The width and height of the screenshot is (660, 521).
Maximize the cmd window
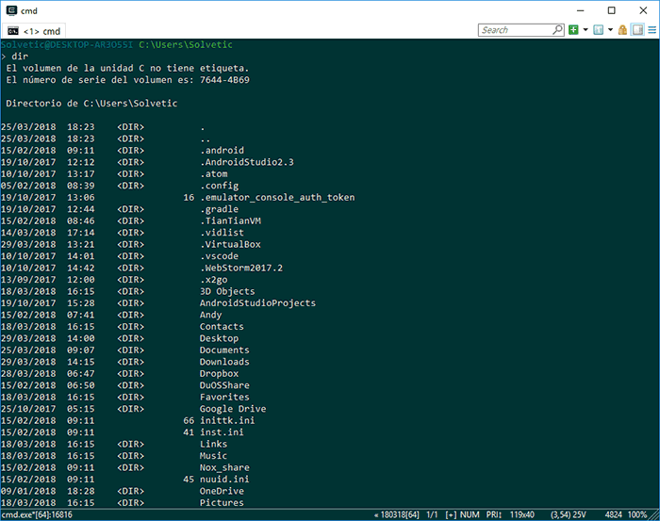point(612,10)
